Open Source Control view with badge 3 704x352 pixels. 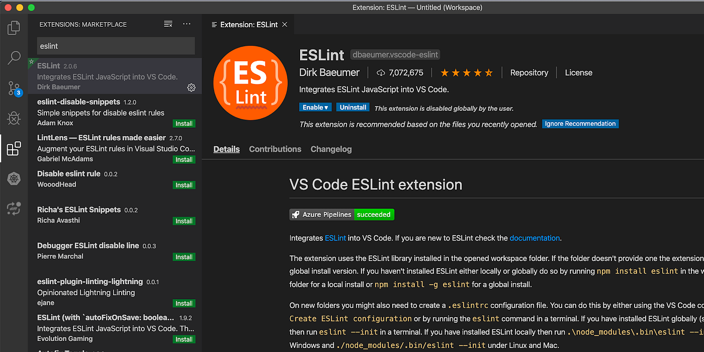click(14, 89)
